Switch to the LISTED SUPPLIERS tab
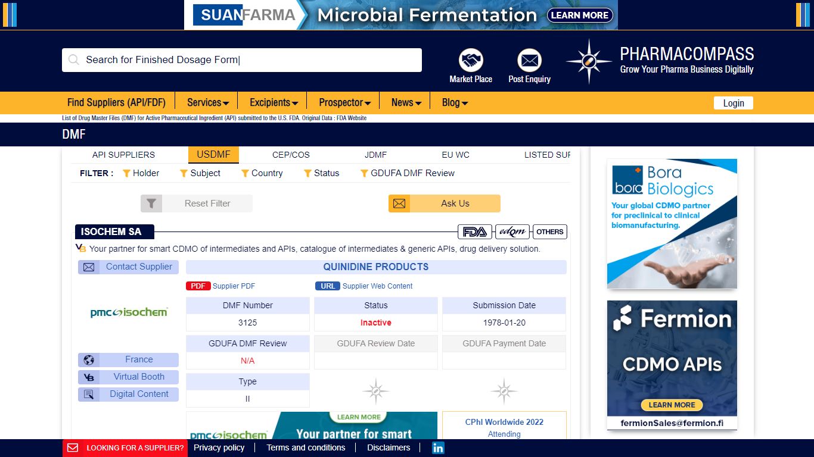The width and height of the screenshot is (814, 457). [547, 155]
